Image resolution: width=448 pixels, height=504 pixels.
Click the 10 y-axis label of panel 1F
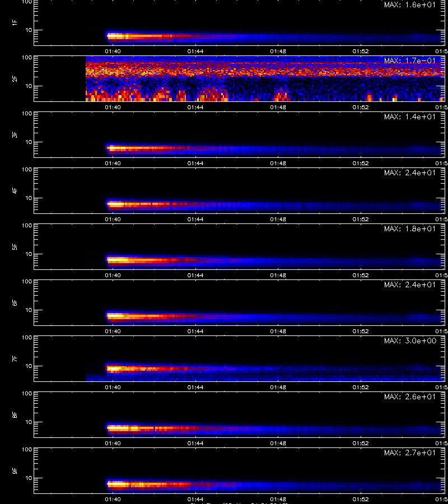[29, 30]
